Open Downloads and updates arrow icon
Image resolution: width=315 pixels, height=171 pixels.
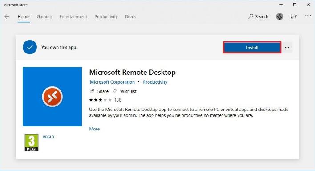pyautogui.click(x=292, y=16)
